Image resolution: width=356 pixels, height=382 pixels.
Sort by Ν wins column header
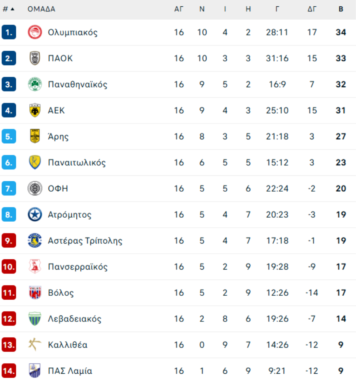pos(202,9)
